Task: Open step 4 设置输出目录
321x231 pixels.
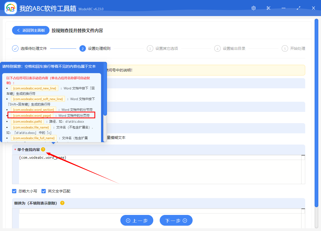Action: [230, 48]
